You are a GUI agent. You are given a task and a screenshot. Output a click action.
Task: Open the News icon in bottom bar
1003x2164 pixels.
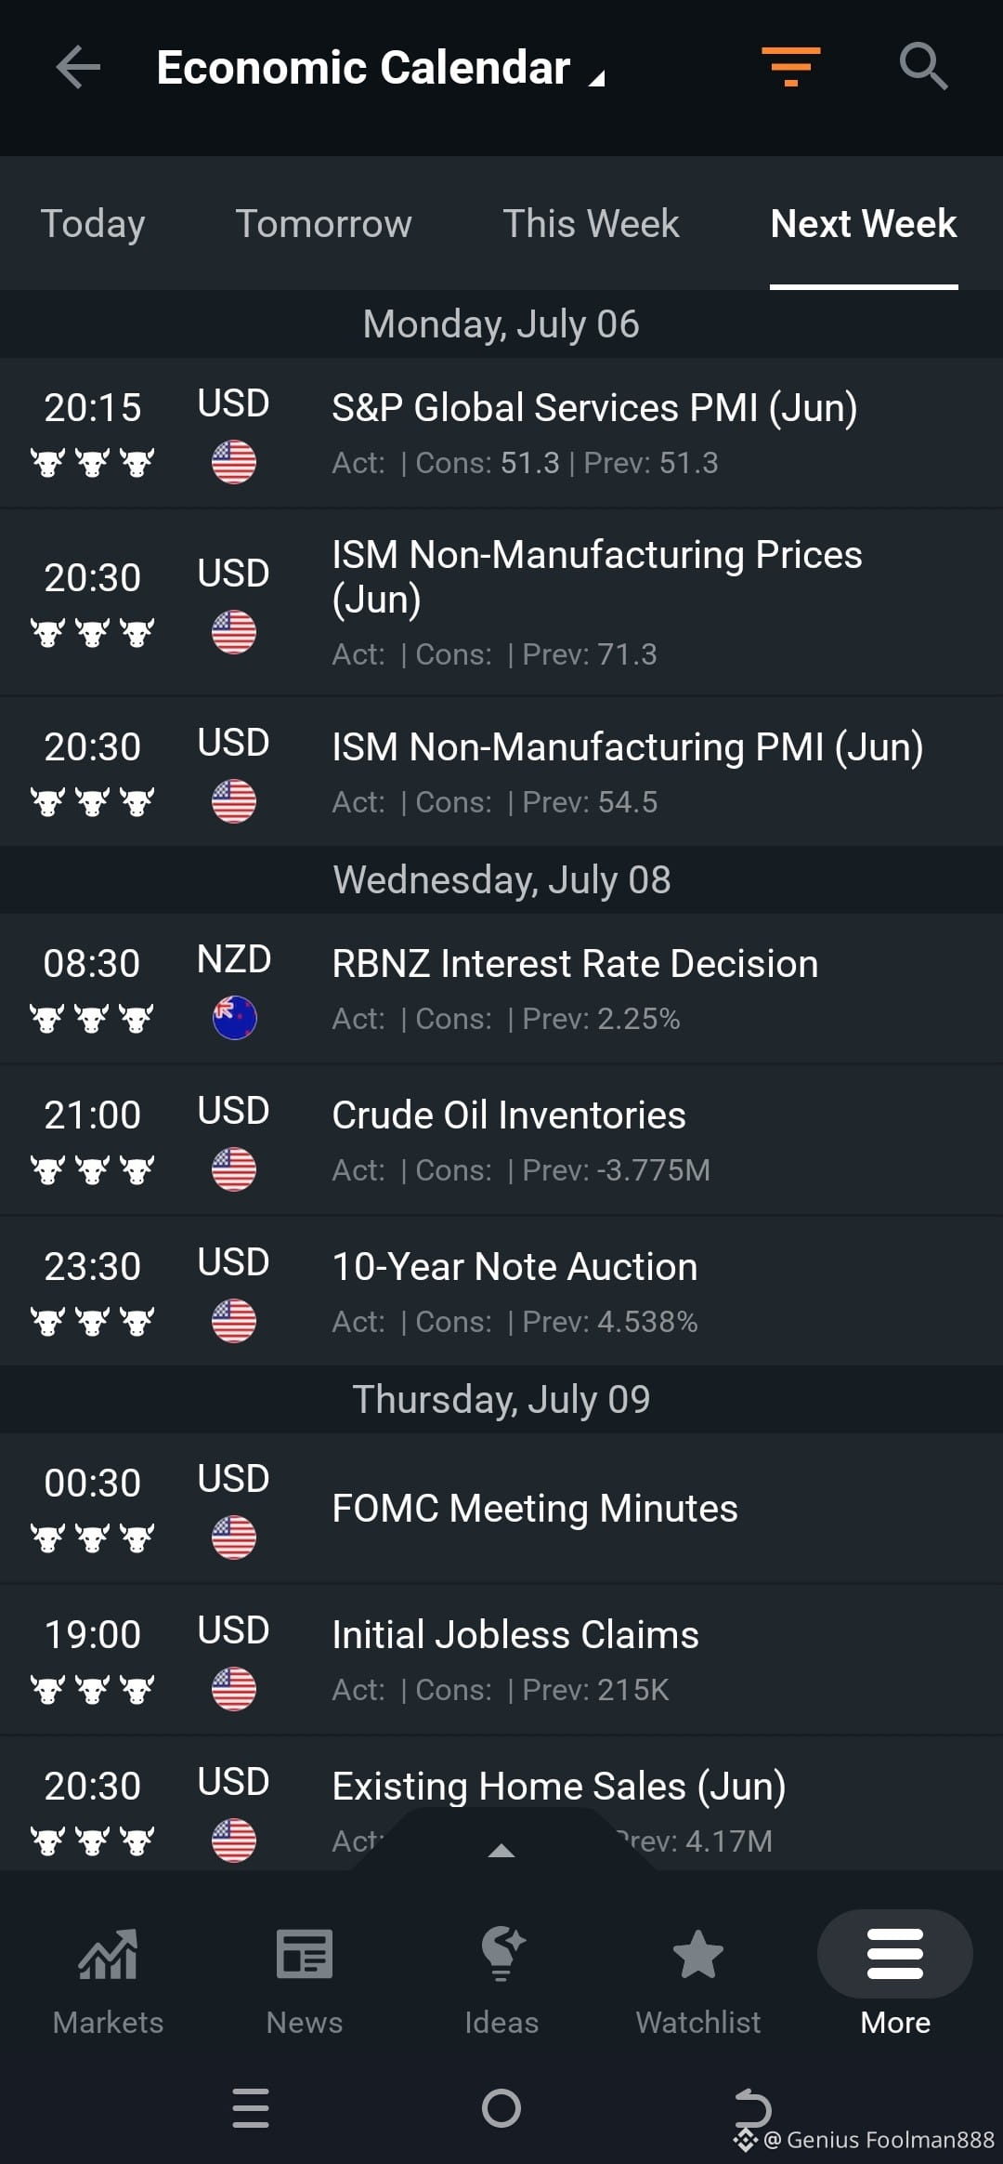[x=305, y=1954]
